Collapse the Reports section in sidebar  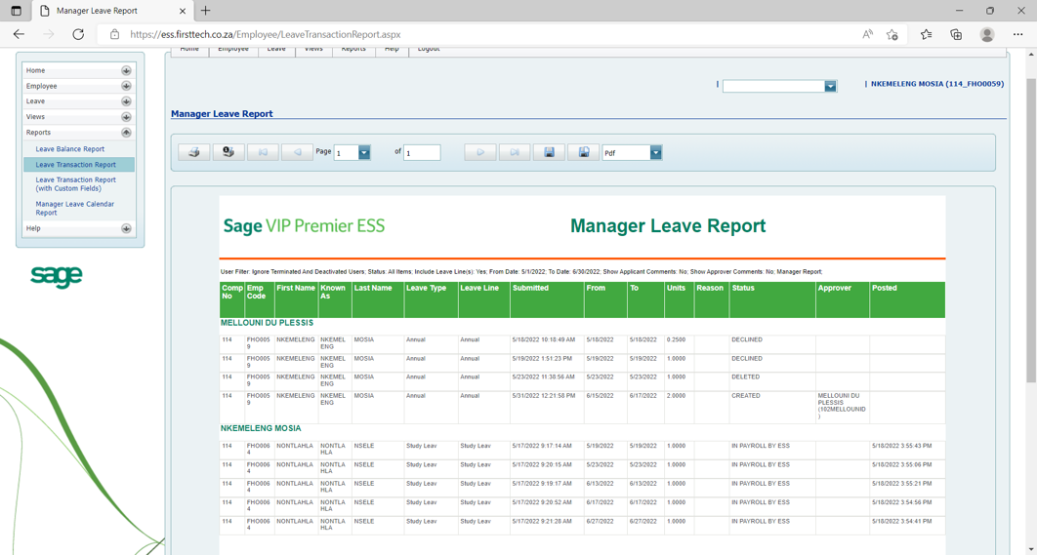[126, 133]
